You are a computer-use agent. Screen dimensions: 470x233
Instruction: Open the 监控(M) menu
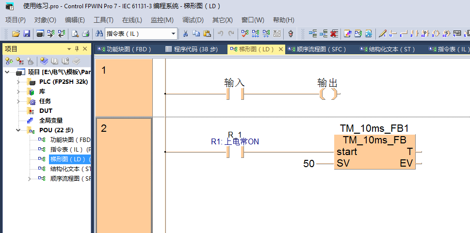pyautogui.click(x=162, y=20)
